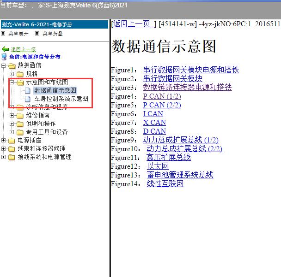Select the 电源插座 folder label
This screenshot has height=277, width=281.
point(30,140)
